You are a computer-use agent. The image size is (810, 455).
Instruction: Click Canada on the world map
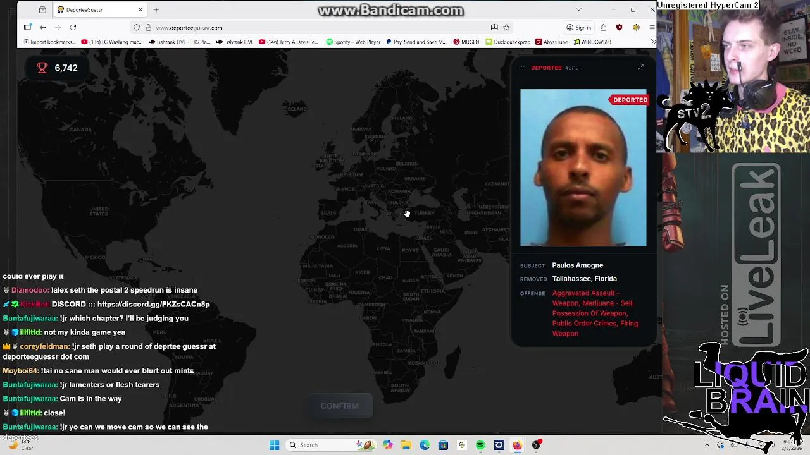coord(80,130)
